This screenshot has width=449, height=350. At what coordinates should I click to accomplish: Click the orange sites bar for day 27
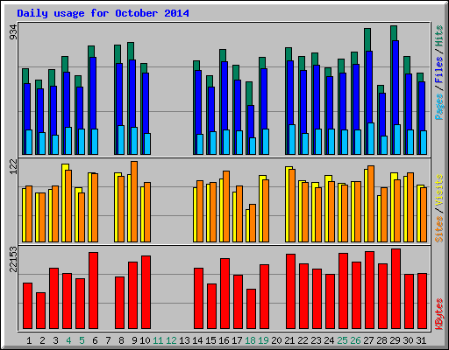tap(371, 204)
